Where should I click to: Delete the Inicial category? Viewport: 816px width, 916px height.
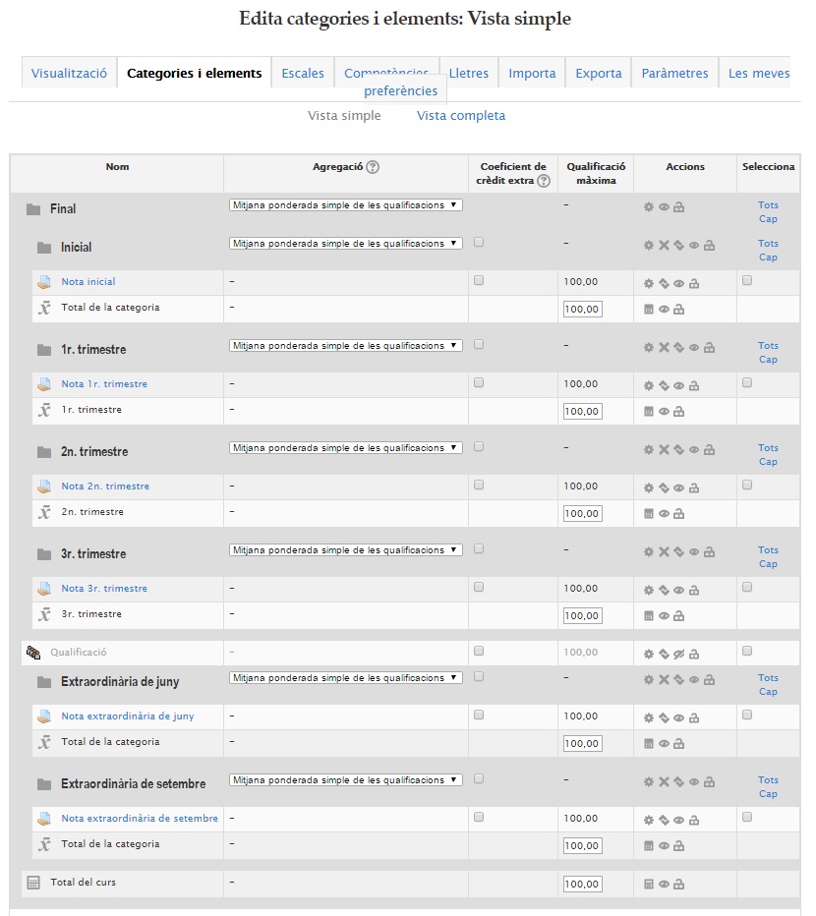pos(664,246)
